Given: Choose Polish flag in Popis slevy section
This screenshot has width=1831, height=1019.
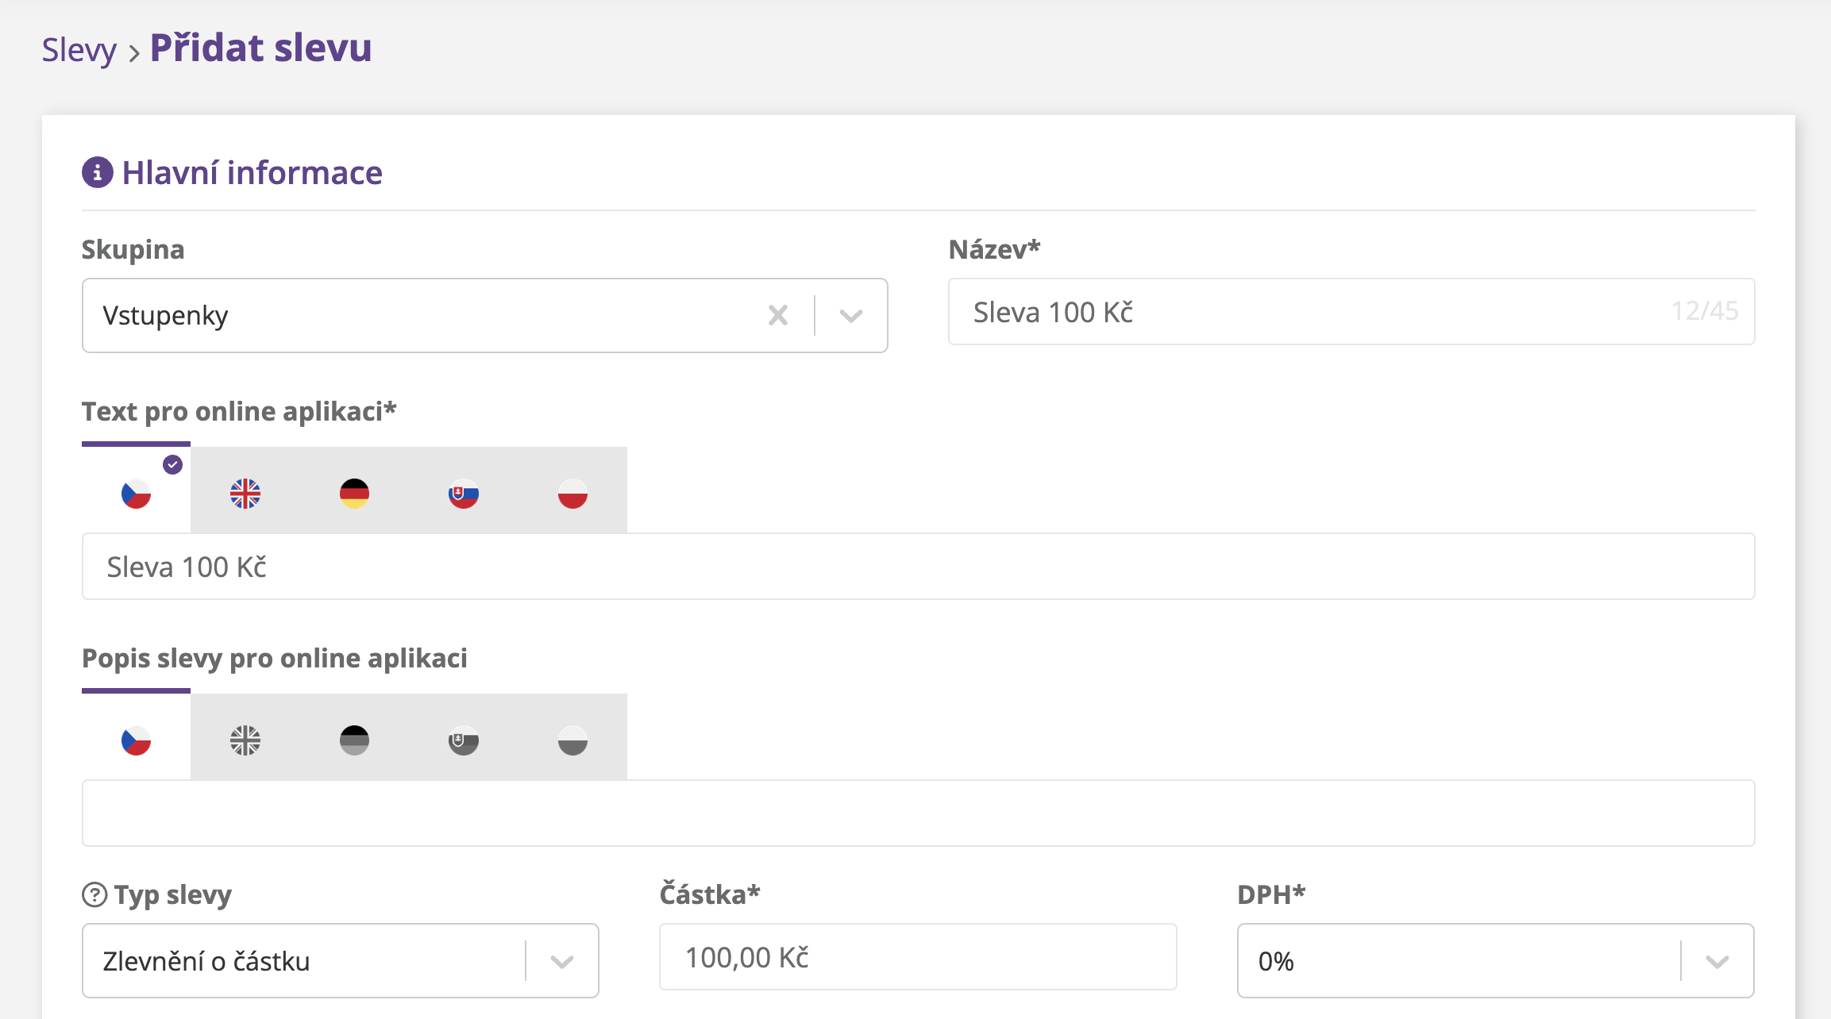Looking at the screenshot, I should coord(572,740).
